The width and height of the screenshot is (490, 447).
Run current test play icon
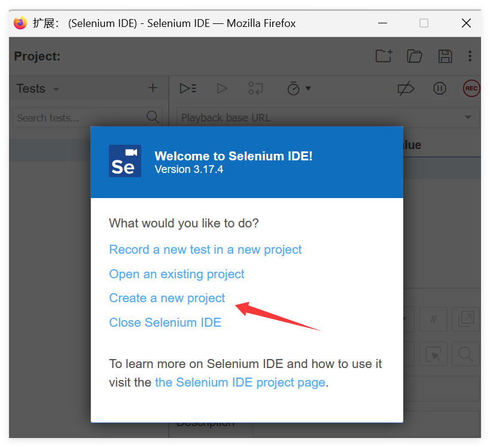coord(222,89)
